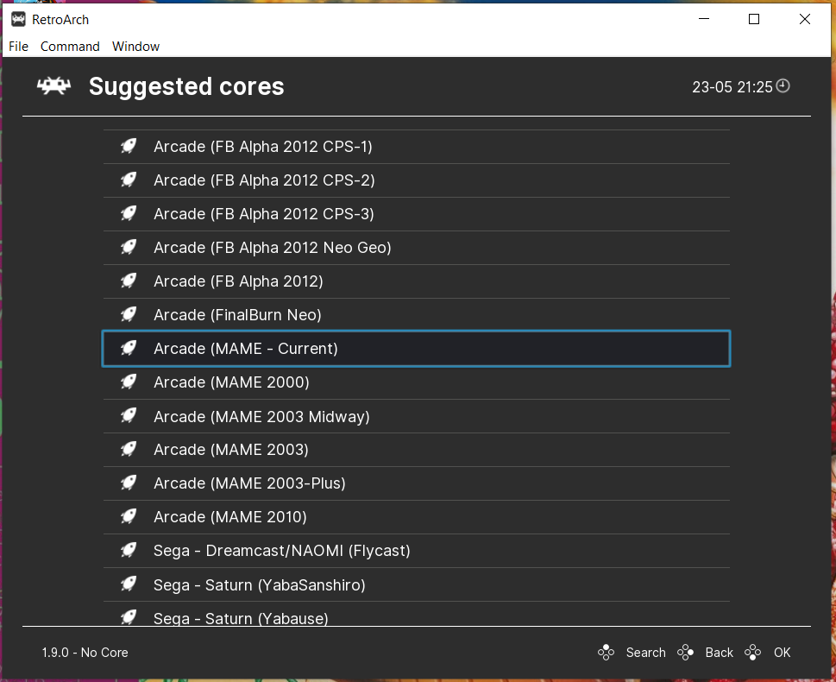Click the gamepad icon beside Back
This screenshot has width=836, height=682.
point(686,652)
